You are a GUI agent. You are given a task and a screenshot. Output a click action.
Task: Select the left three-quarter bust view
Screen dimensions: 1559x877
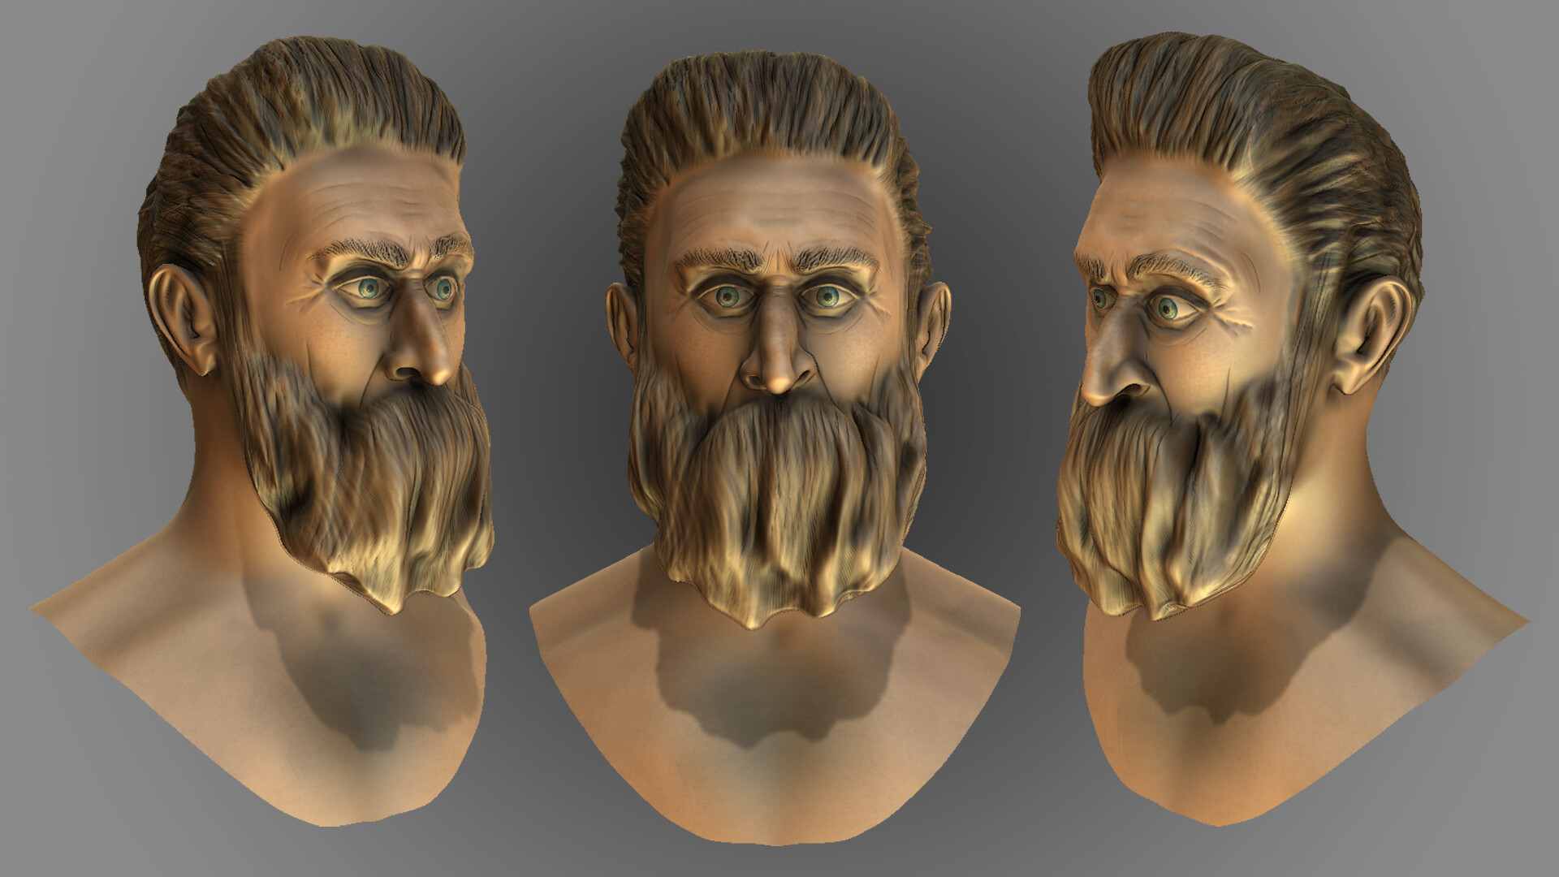(x=325, y=365)
